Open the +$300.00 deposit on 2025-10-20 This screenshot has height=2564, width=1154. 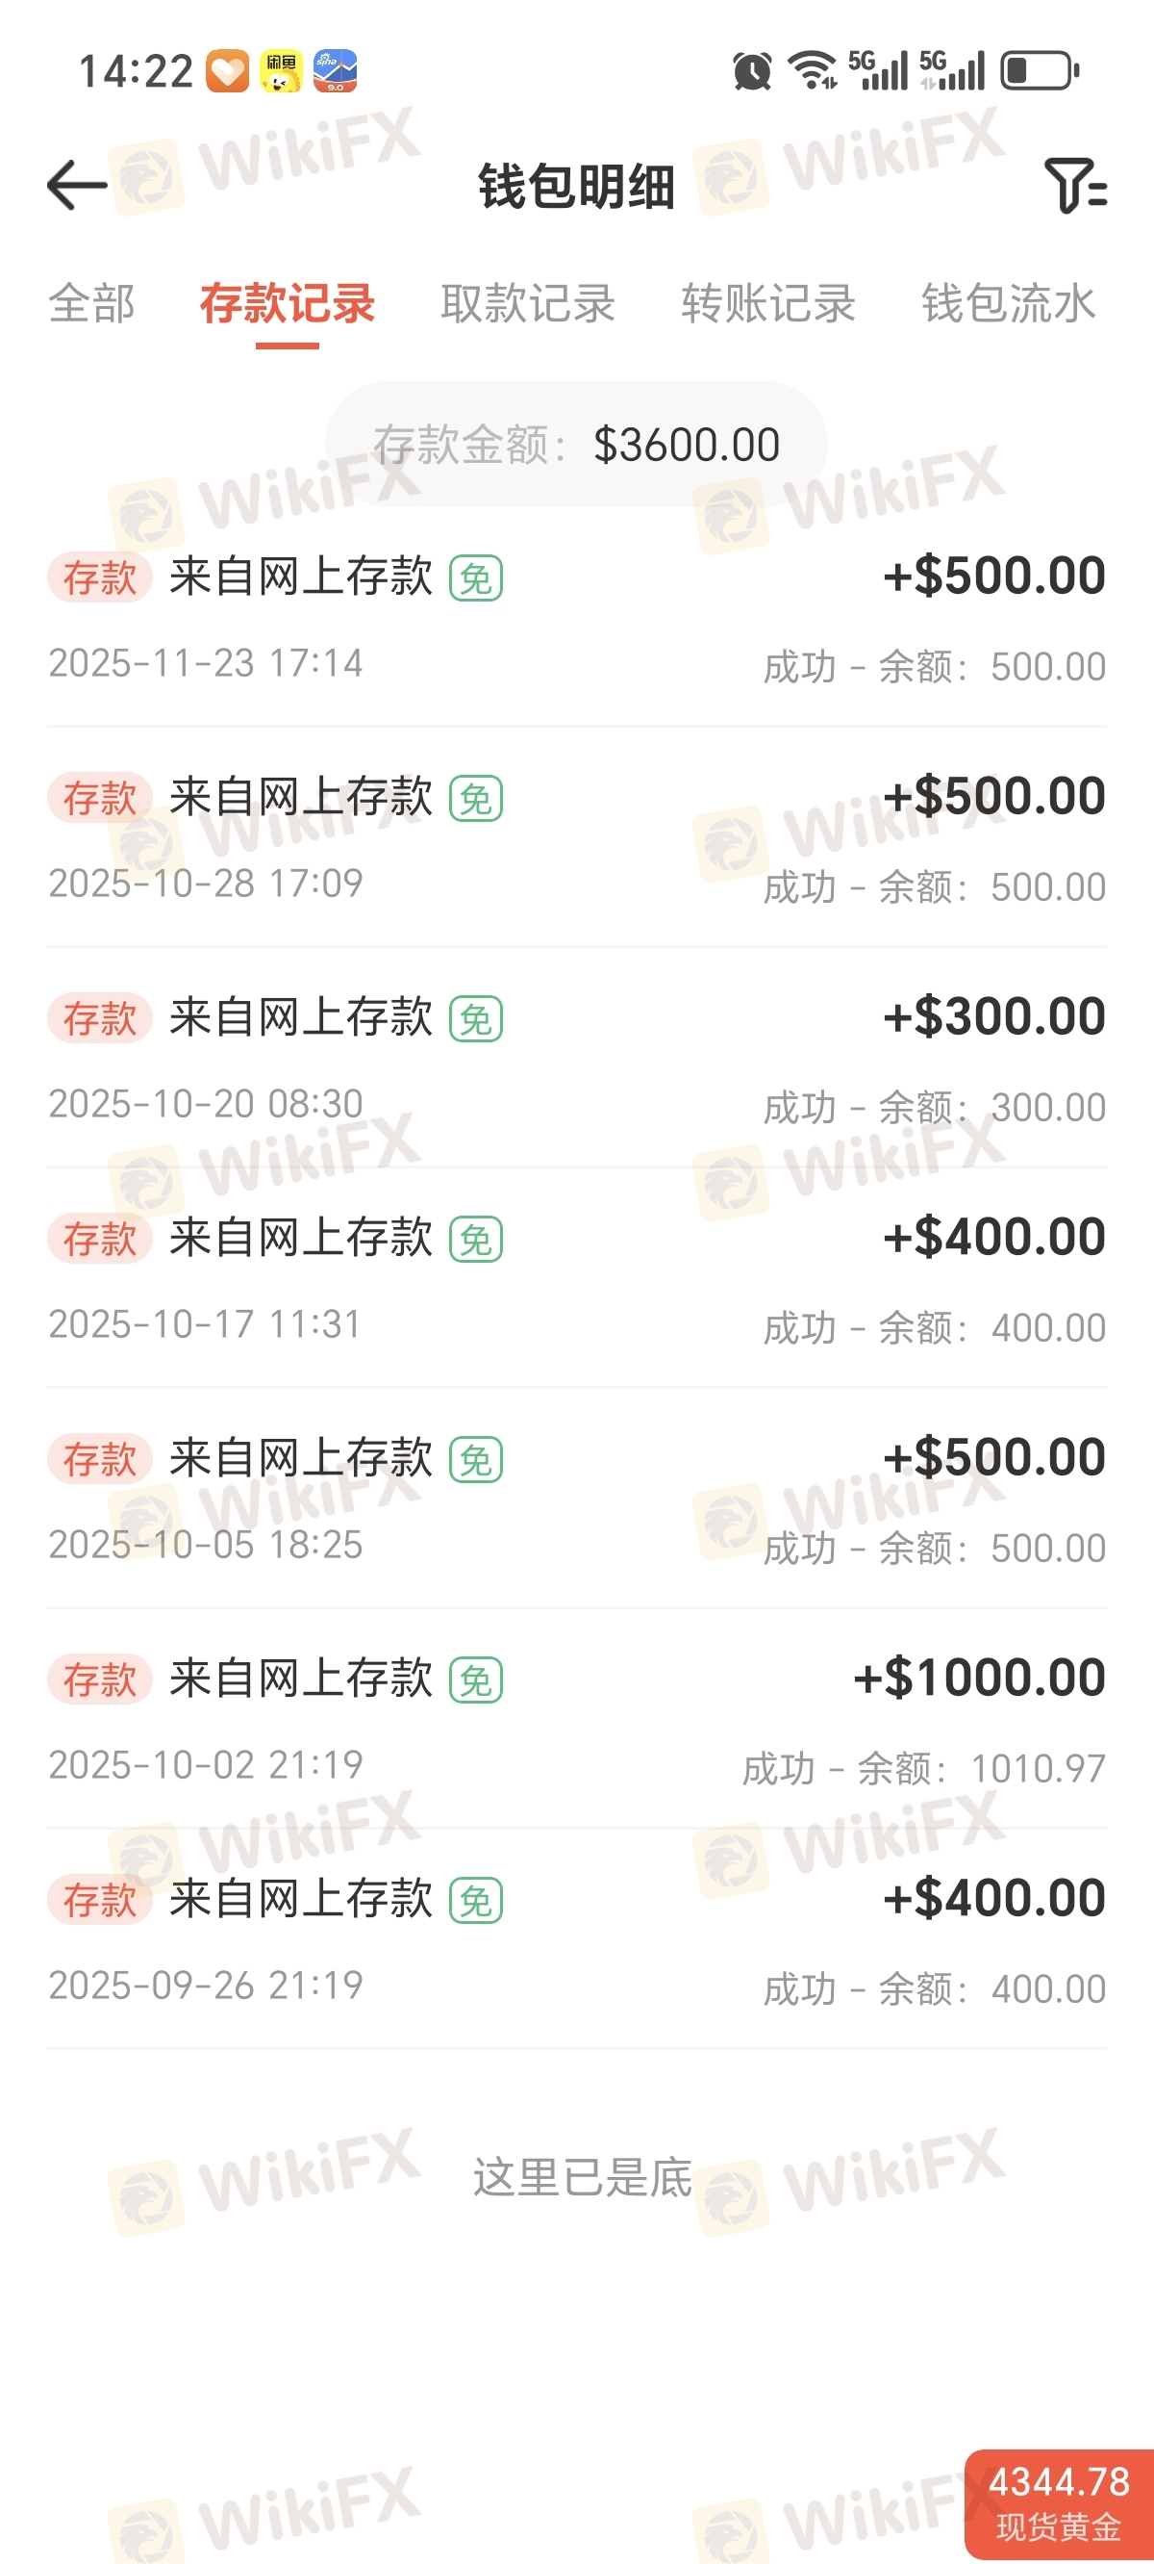pos(576,1058)
